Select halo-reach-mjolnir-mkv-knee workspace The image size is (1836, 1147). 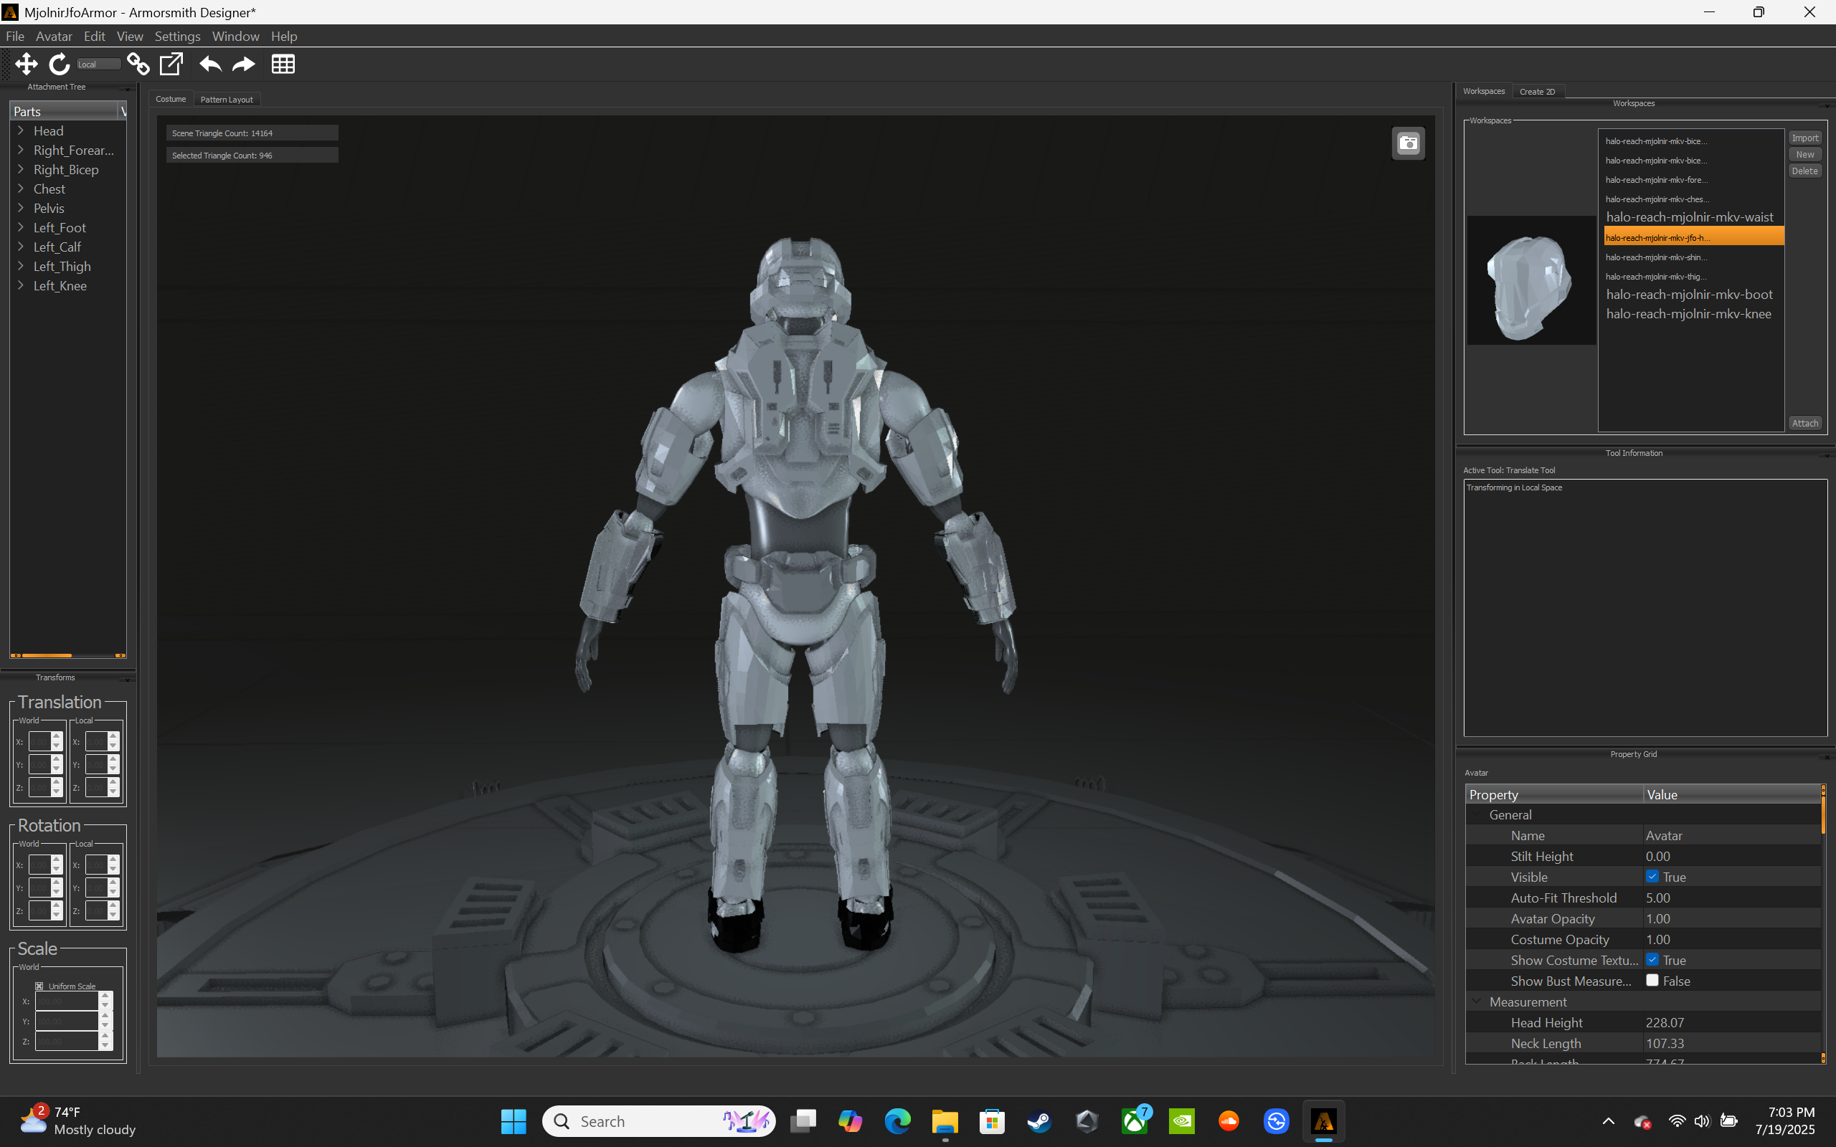point(1689,314)
